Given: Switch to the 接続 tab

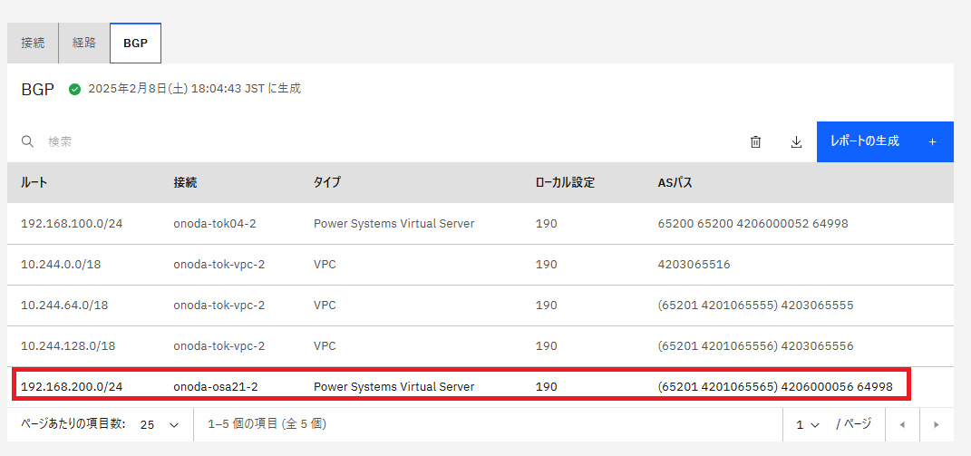Looking at the screenshot, I should point(33,44).
